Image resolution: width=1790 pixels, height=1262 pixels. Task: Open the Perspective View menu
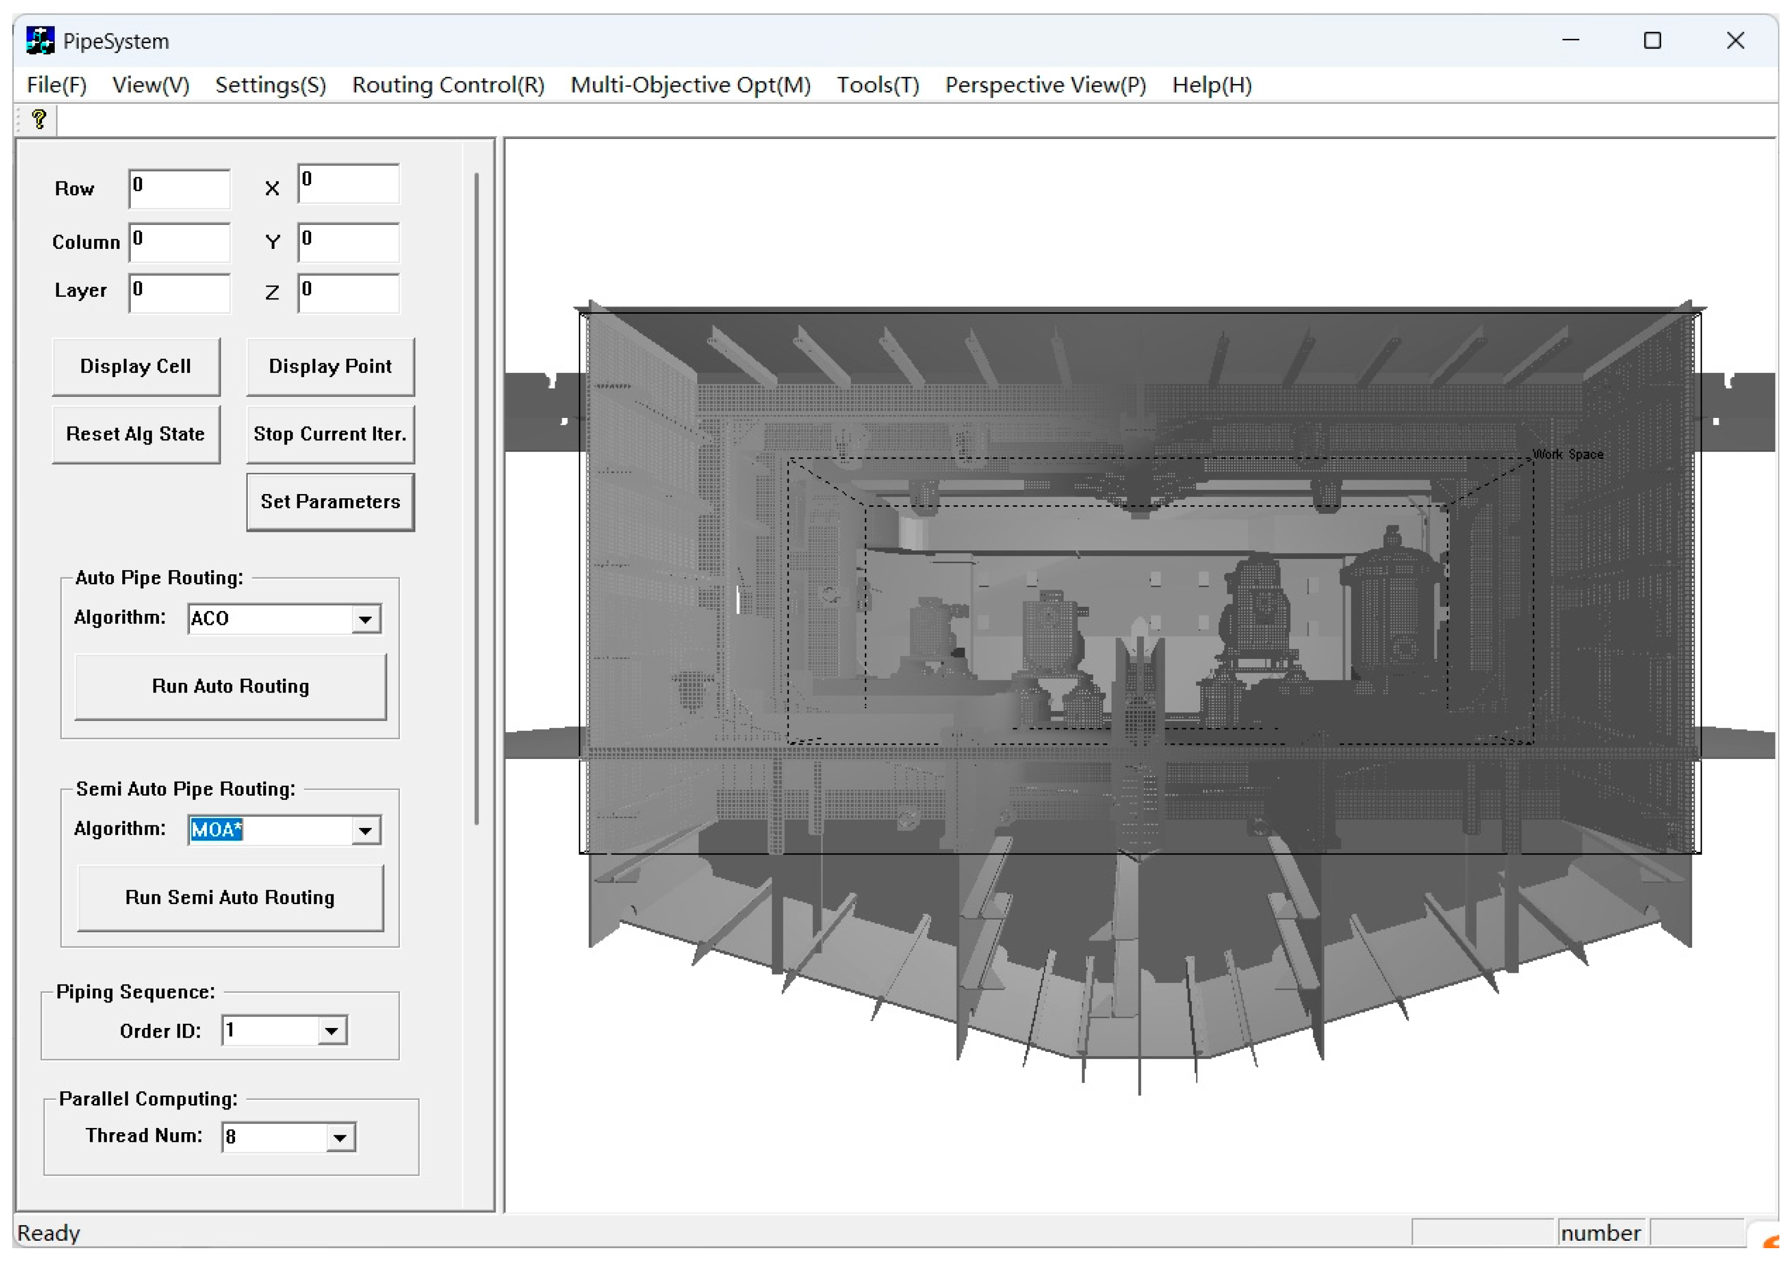click(1044, 85)
